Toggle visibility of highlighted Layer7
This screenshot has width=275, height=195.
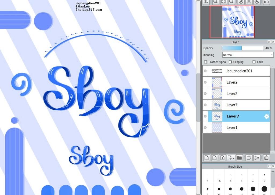pyautogui.click(x=205, y=116)
